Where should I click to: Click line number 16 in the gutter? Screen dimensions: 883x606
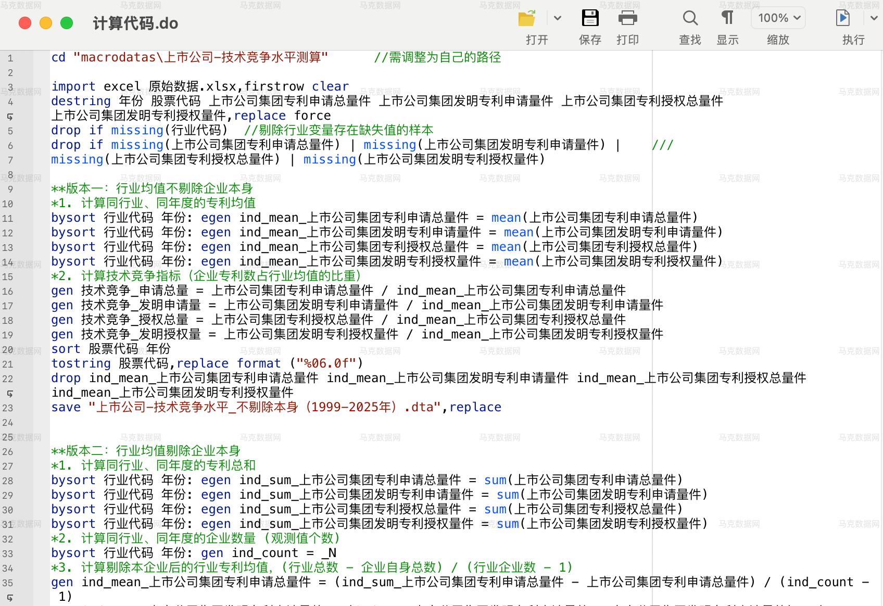point(8,292)
